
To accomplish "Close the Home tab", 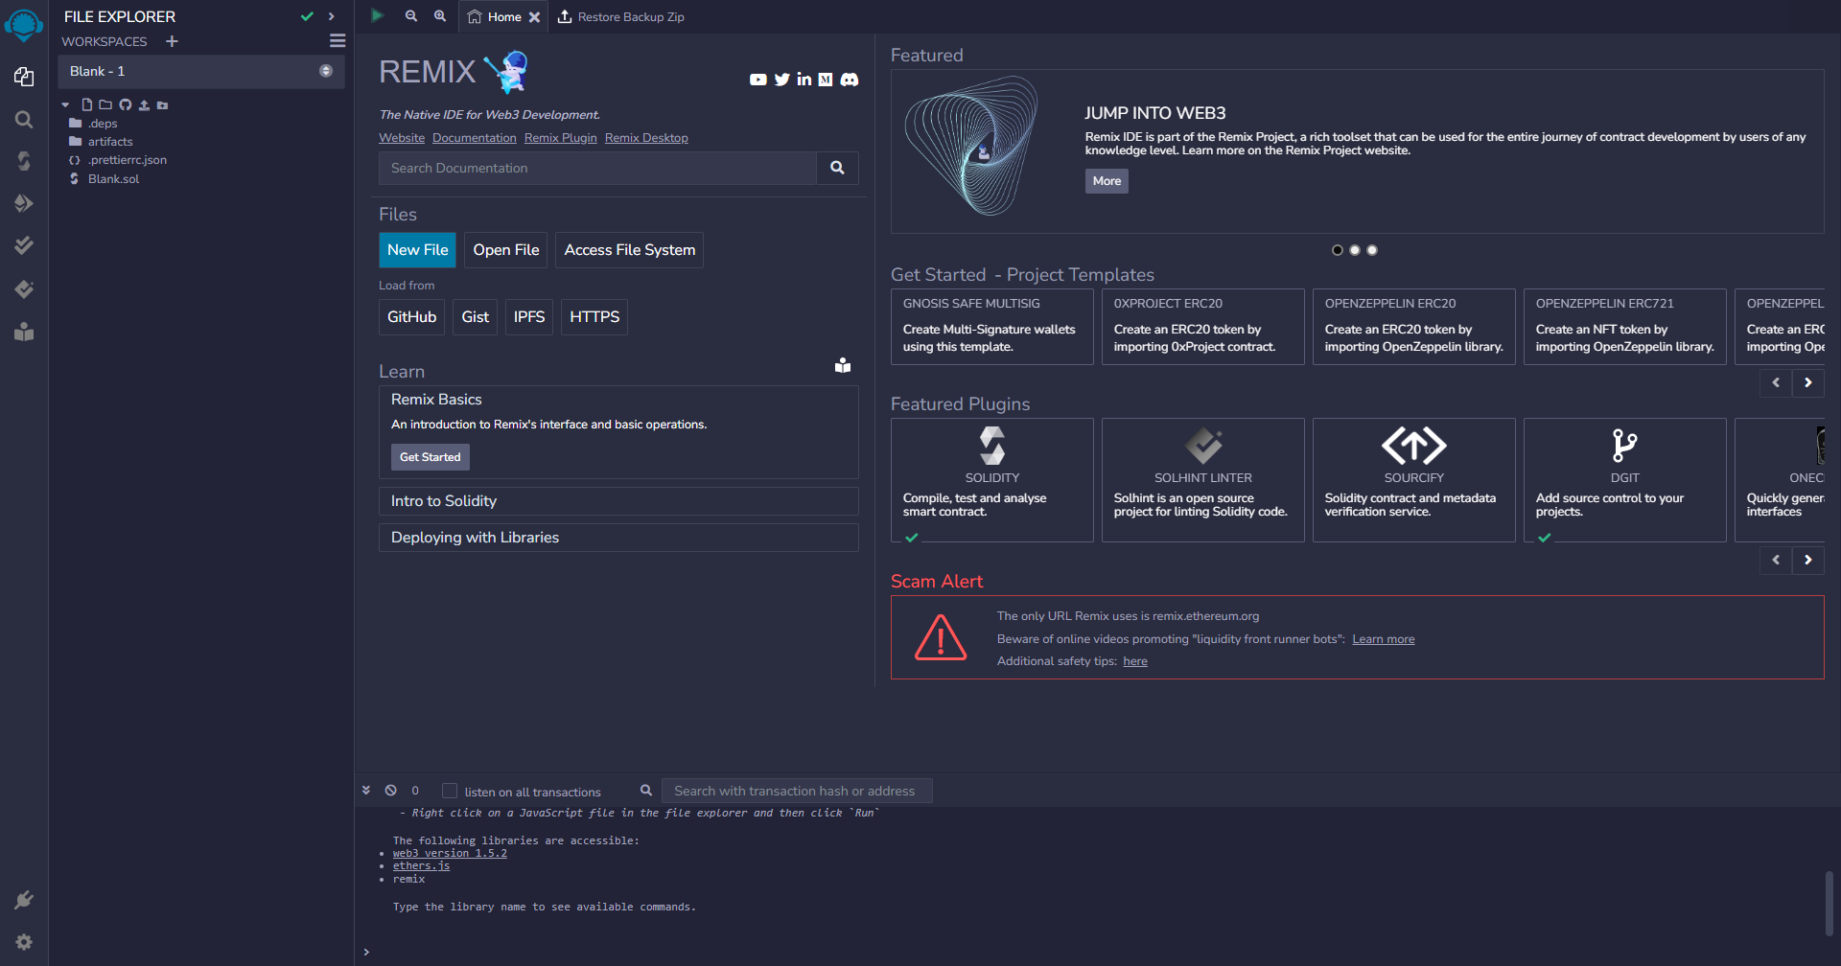I will coord(535,17).
